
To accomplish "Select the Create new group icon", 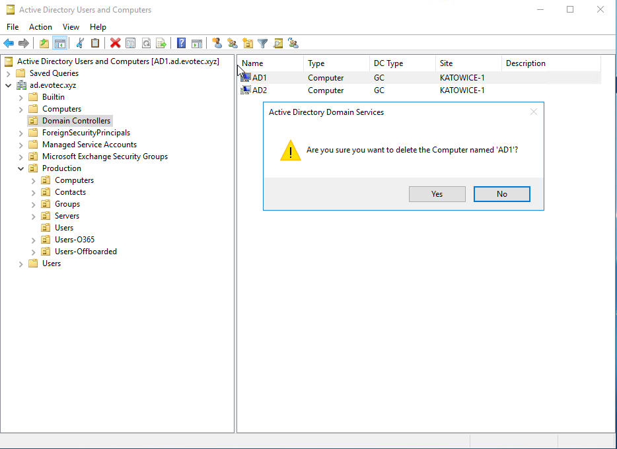I will pos(233,42).
